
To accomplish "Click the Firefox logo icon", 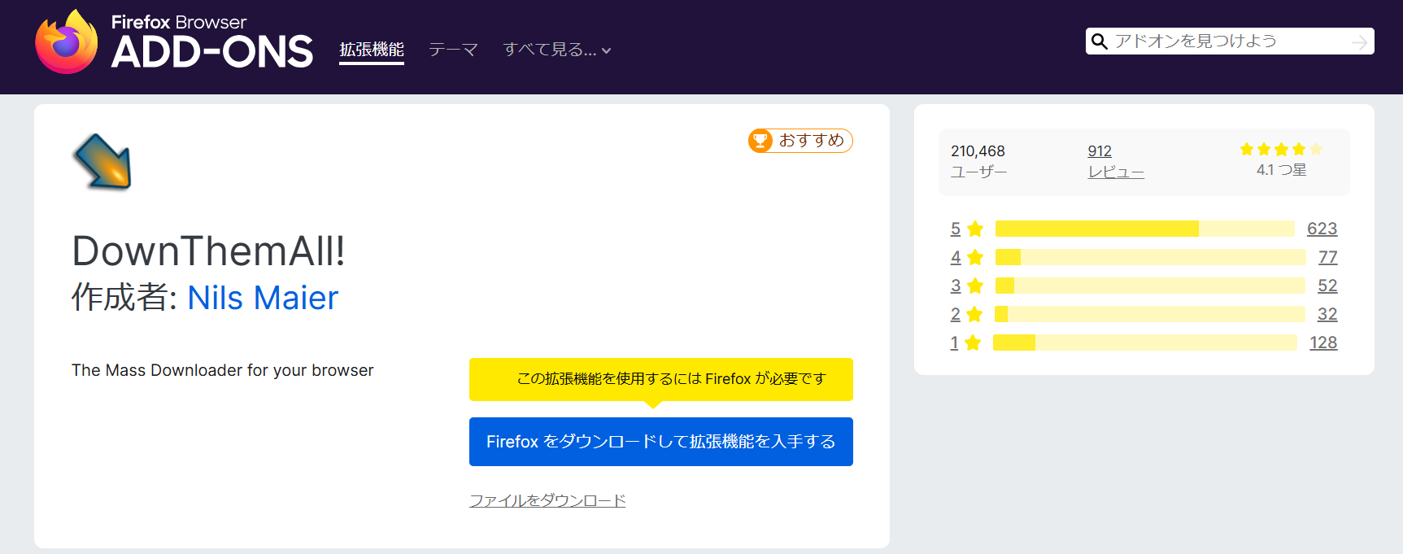I will [67, 42].
